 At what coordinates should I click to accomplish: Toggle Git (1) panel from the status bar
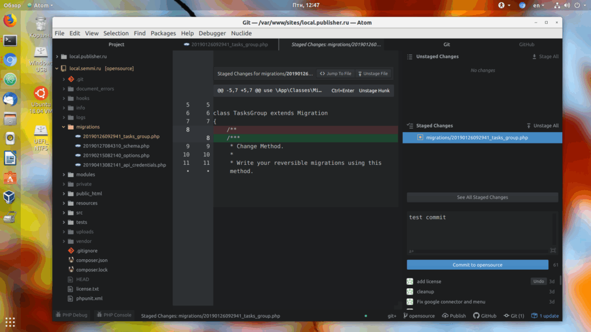point(514,316)
